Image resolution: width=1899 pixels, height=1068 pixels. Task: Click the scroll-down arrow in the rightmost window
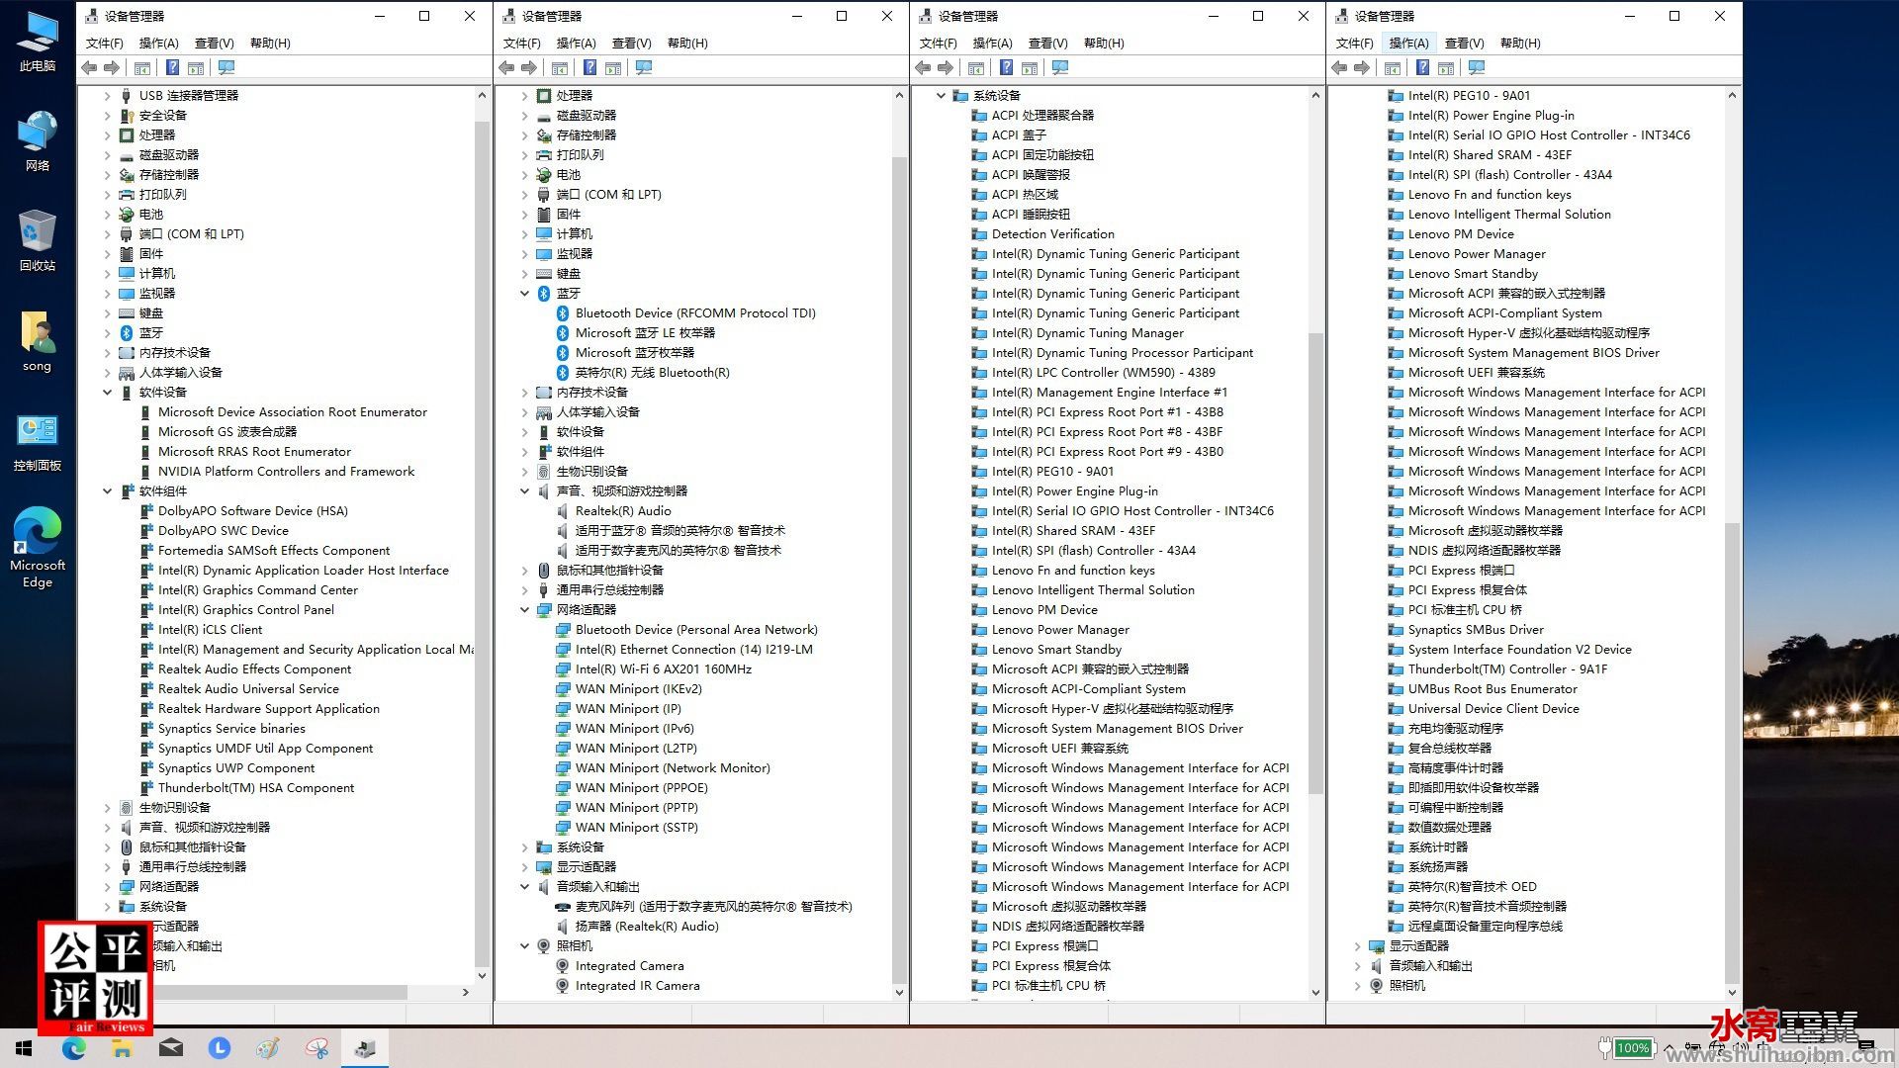click(x=1732, y=992)
